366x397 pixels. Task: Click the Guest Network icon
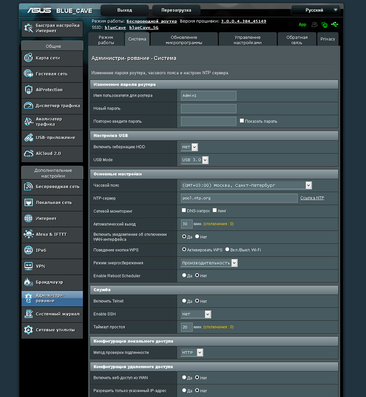(x=28, y=74)
